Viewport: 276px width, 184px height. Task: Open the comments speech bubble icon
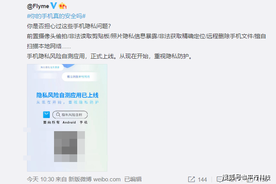tap(220, 179)
